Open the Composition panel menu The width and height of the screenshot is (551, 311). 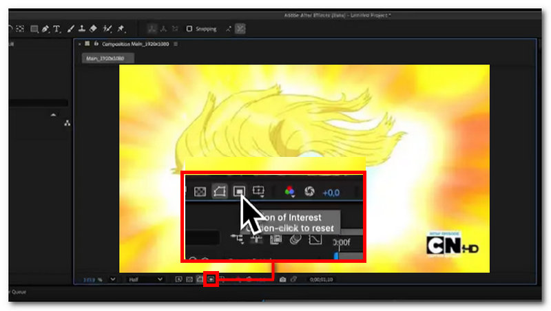(x=176, y=44)
